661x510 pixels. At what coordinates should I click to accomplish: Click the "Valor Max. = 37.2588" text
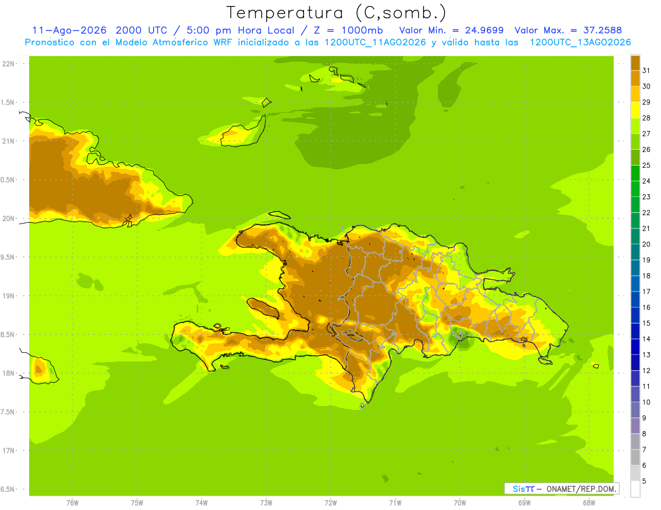568,30
